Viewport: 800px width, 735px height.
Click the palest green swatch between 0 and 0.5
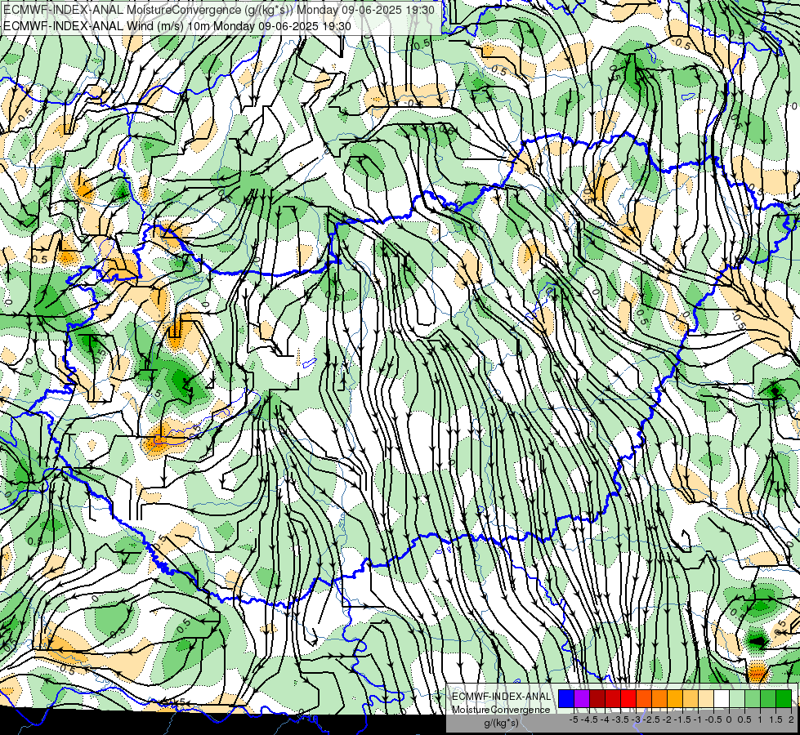[x=737, y=698]
